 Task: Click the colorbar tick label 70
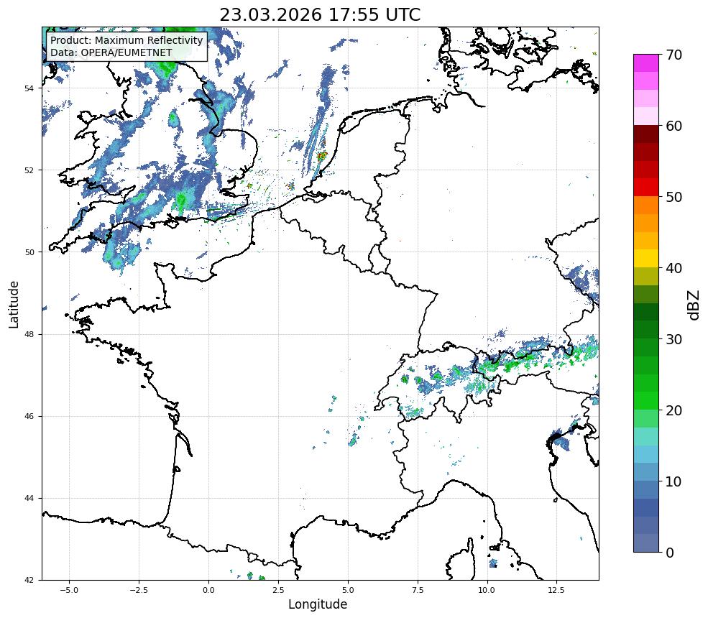click(673, 55)
